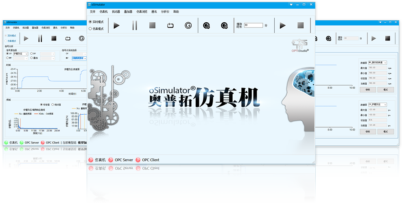The height and width of the screenshot is (203, 402).
Task: Open the CY_炉膛负压 data source dropdown
Action: tap(378, 105)
